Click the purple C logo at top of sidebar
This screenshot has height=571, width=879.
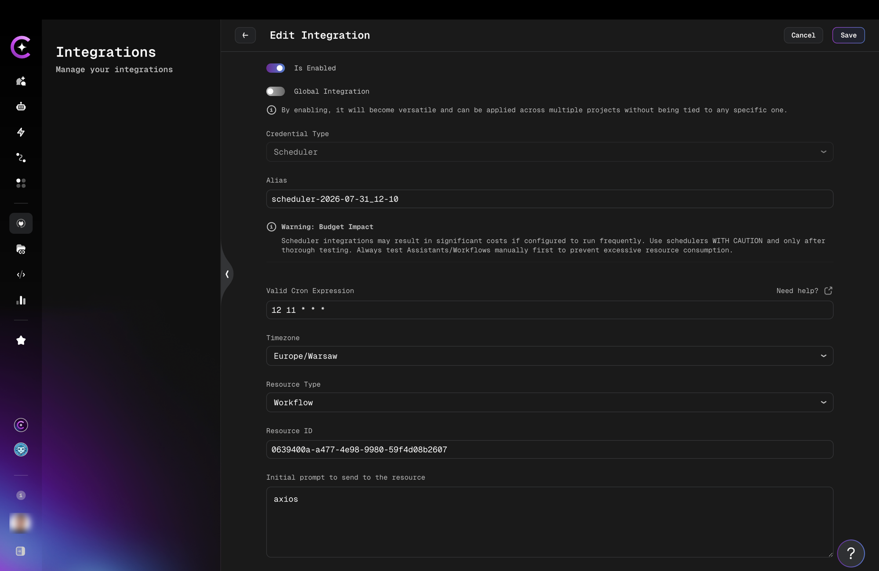tap(21, 47)
